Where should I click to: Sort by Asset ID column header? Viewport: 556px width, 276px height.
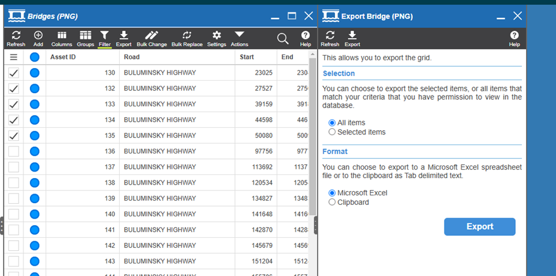click(83, 57)
